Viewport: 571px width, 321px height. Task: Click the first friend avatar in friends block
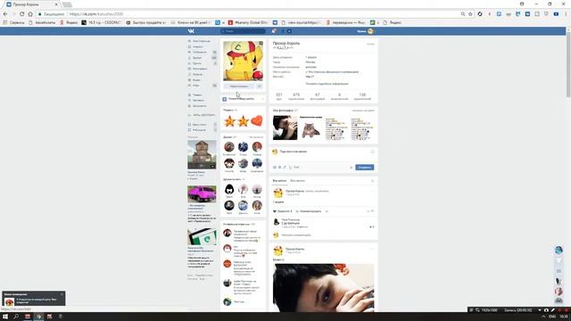coord(229,147)
